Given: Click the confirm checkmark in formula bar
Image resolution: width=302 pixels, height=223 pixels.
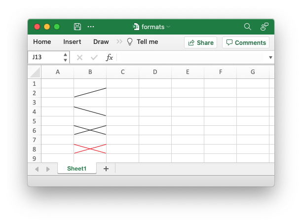Looking at the screenshot, I should [x=94, y=57].
